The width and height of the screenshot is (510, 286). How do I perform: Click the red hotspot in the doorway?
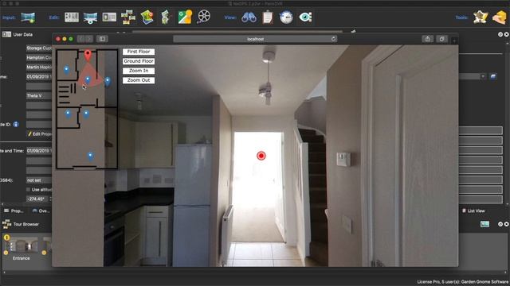click(261, 156)
